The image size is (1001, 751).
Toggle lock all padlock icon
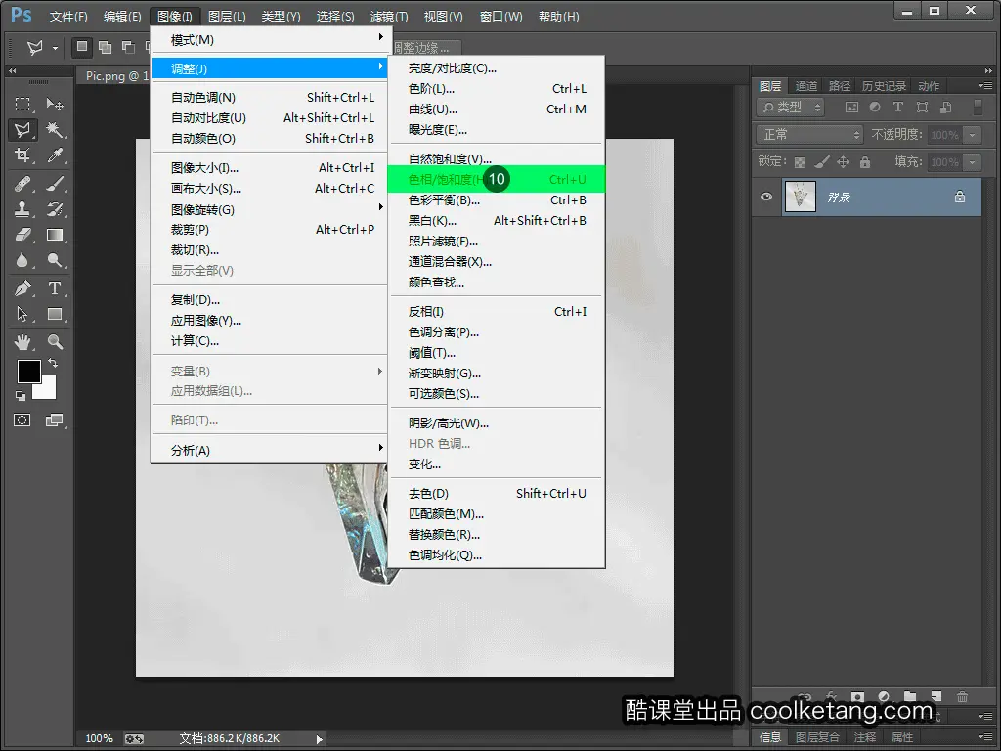point(865,162)
